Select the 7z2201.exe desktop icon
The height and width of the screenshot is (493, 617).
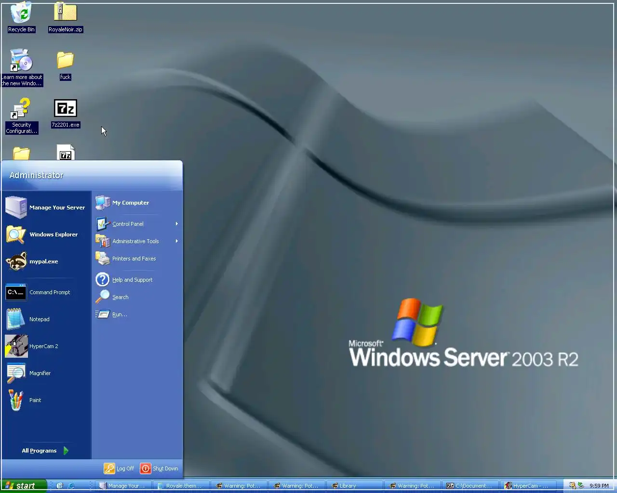[x=65, y=114]
